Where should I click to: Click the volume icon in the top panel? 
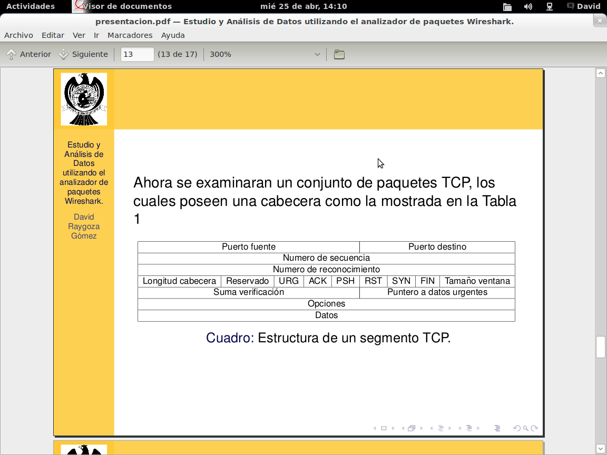tap(527, 6)
